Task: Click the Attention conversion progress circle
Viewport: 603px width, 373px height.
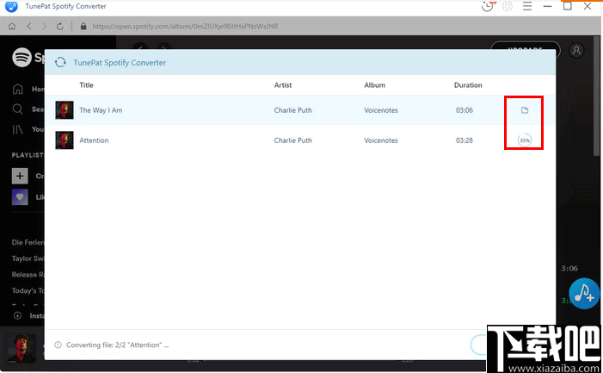Action: click(525, 140)
